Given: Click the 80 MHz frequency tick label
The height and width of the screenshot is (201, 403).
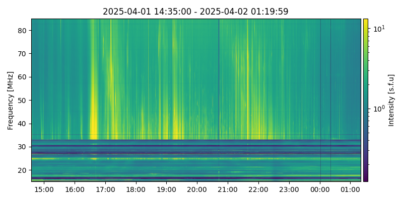Looking at the screenshot, I should coord(22,31).
